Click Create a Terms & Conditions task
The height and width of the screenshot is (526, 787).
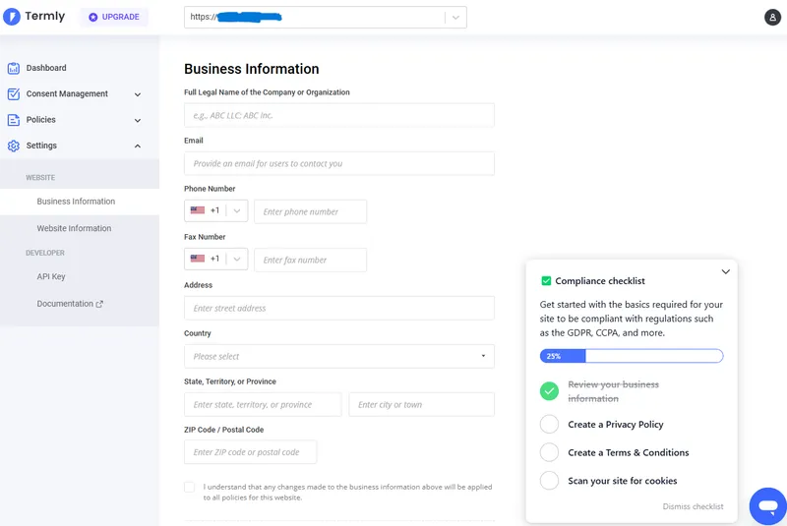click(x=629, y=452)
